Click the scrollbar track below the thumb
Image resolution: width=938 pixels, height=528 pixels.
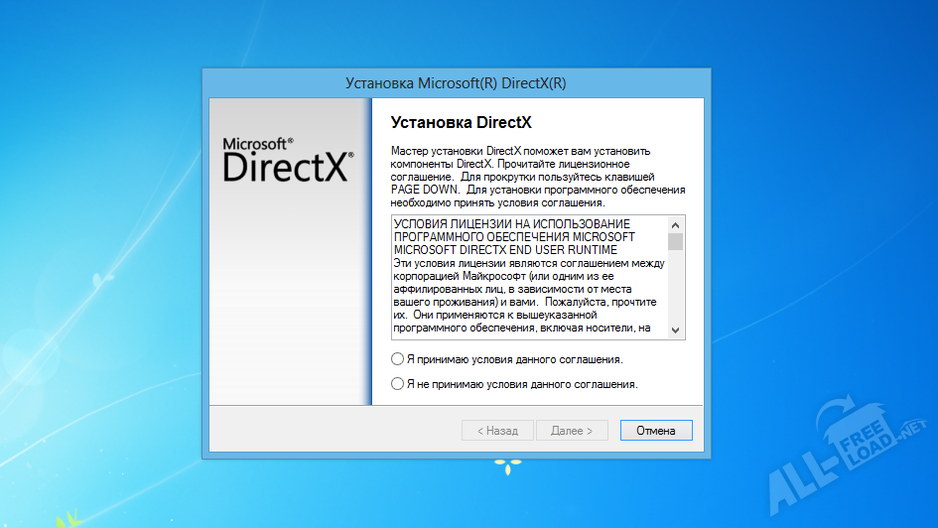click(x=676, y=293)
